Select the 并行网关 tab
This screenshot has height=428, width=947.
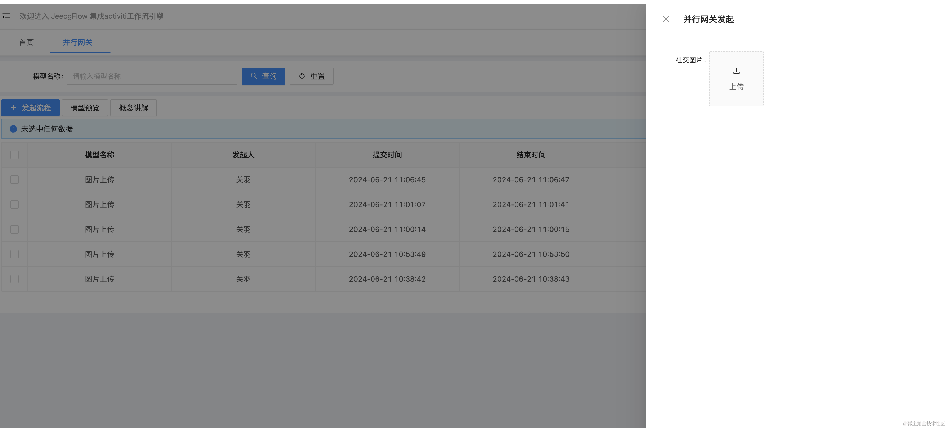(x=77, y=42)
